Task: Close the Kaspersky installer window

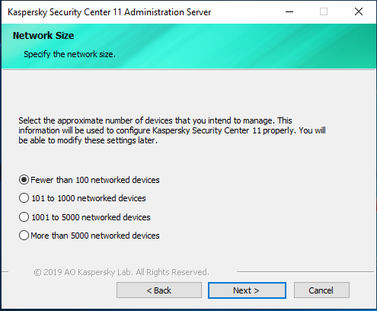Action: click(359, 11)
